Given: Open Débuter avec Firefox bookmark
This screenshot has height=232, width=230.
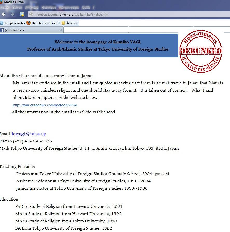Looking at the screenshot, I should click(x=43, y=23).
